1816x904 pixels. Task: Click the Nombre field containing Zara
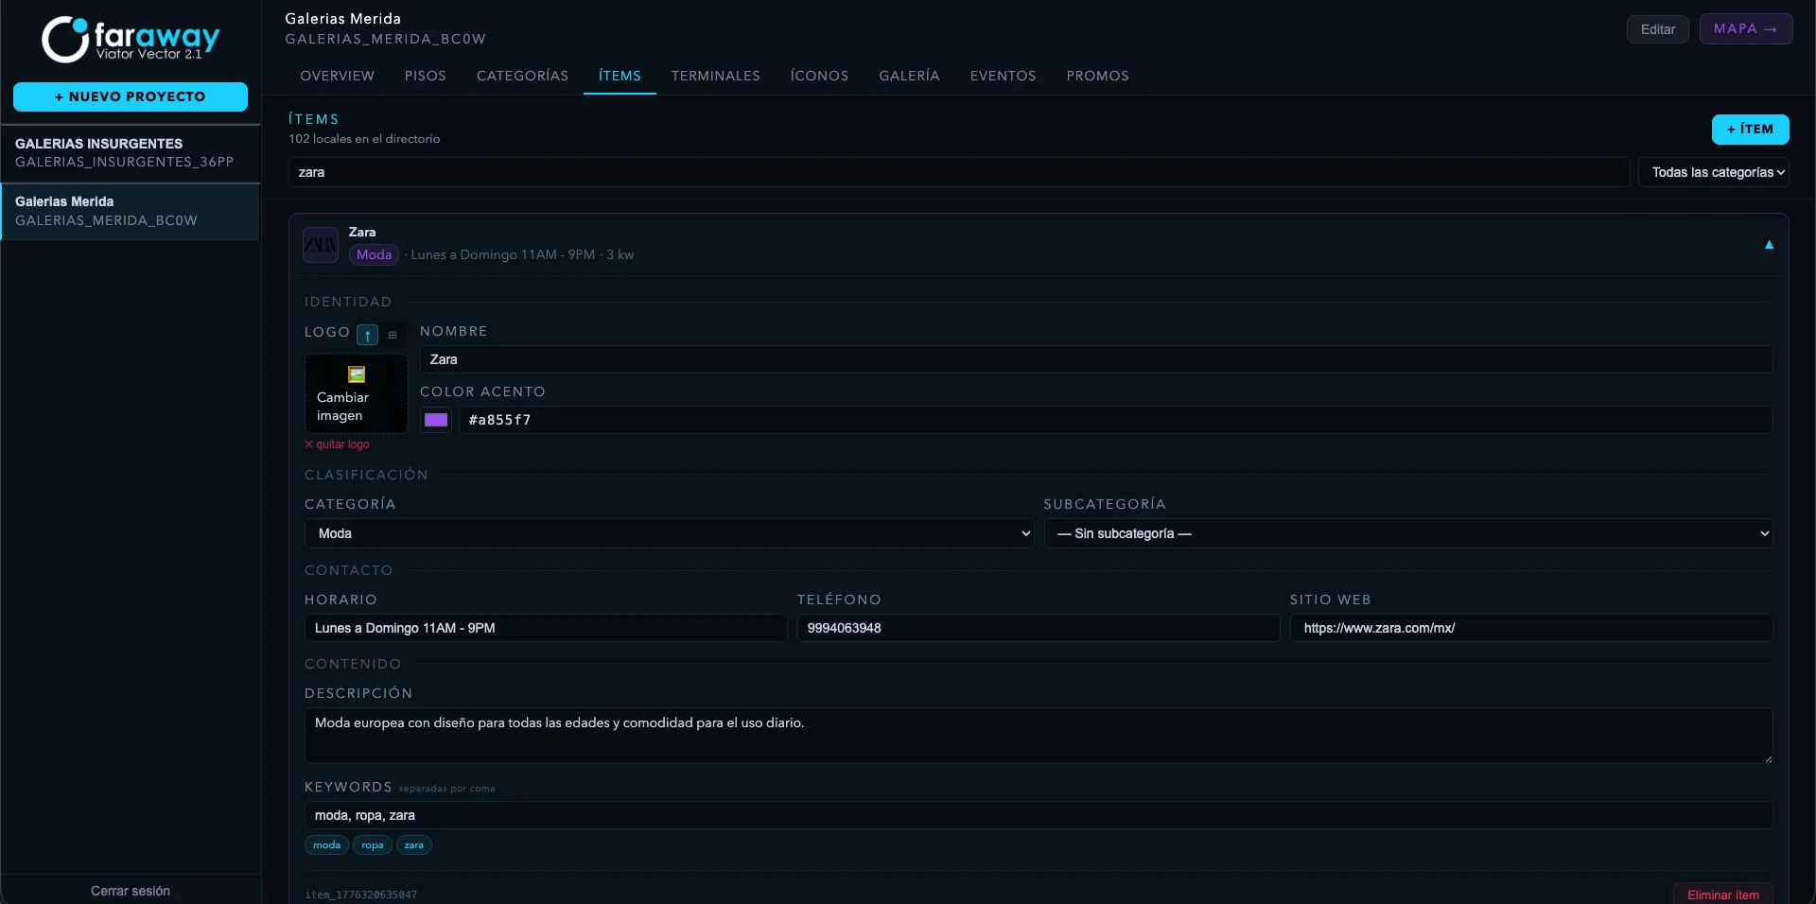[1096, 359]
